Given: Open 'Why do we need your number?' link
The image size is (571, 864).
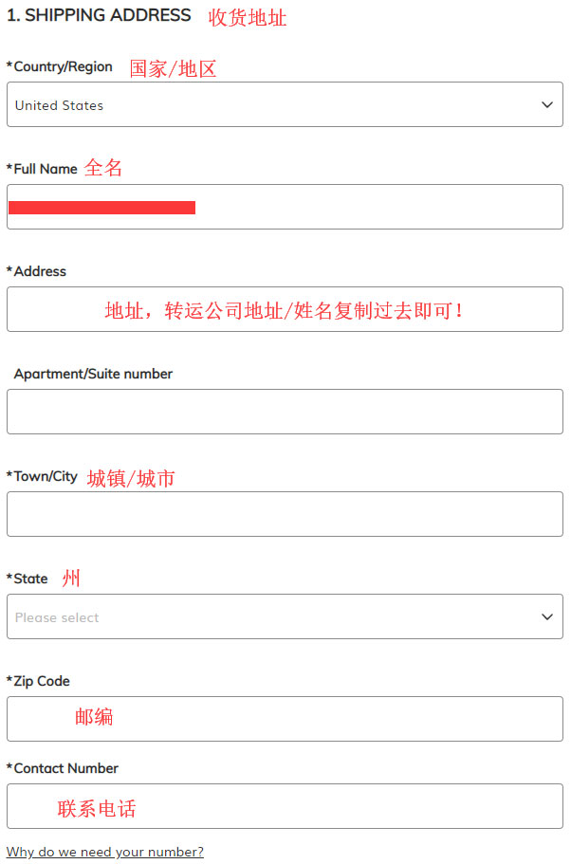Looking at the screenshot, I should tap(105, 853).
